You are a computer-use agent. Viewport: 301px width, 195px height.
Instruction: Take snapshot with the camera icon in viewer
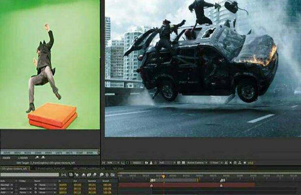[x=146, y=163]
